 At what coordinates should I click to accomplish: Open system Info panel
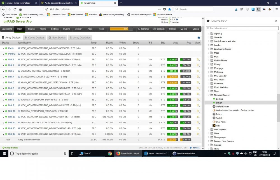(184, 29)
